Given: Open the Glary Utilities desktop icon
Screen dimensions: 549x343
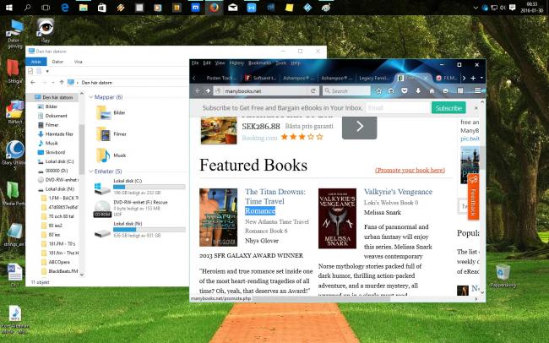Looking at the screenshot, I should (14, 155).
